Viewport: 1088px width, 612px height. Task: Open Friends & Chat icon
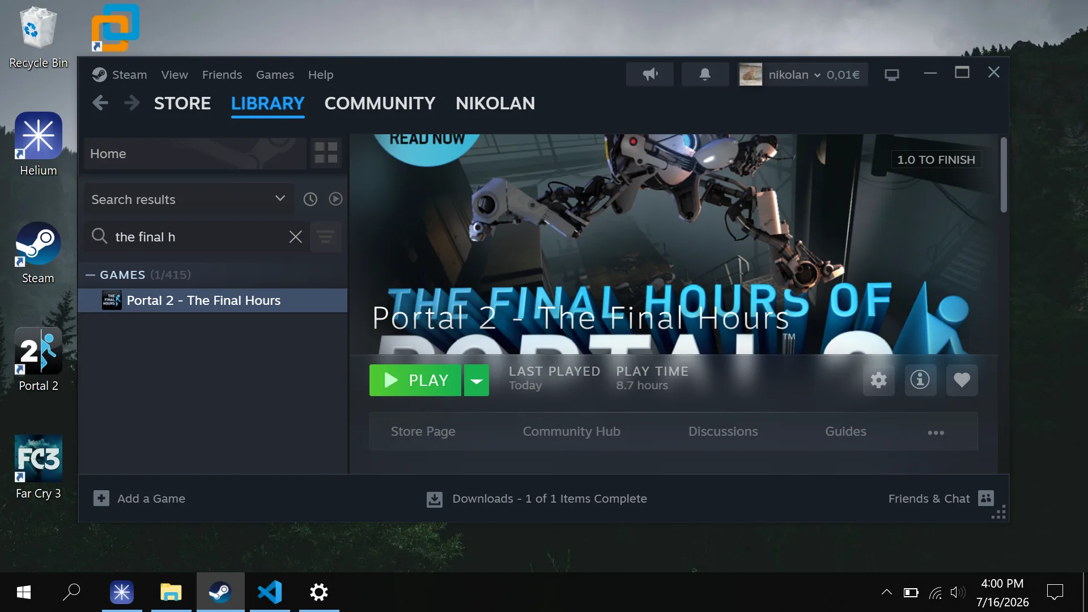point(986,498)
